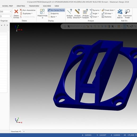Open the Duplicates dropdown

click(x=26, y=14)
